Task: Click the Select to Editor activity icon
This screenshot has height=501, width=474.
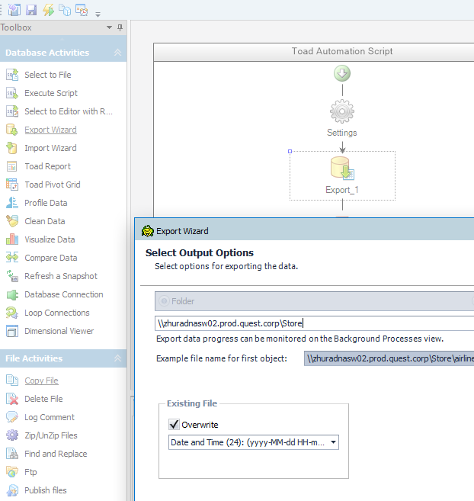Action: click(12, 111)
